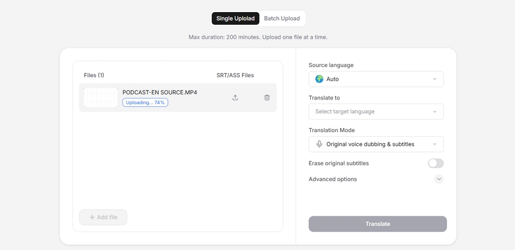
Task: Open the Source language dropdown
Action: (x=376, y=79)
